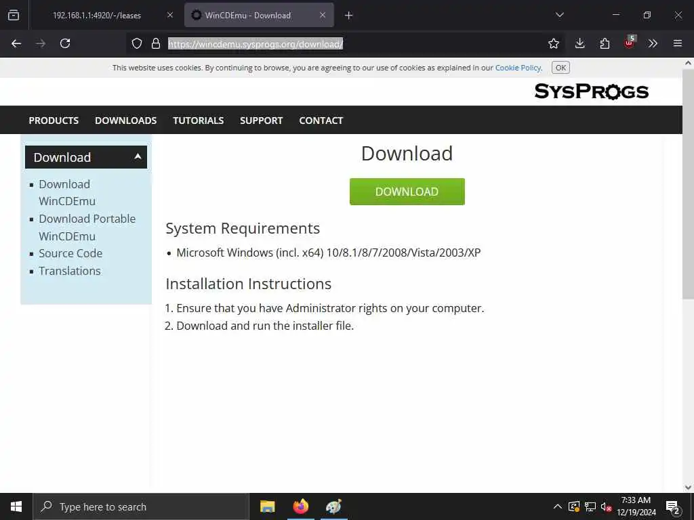Screen dimensions: 694x520
Task: Open the Paint app taskbar icon
Action: tap(333, 506)
